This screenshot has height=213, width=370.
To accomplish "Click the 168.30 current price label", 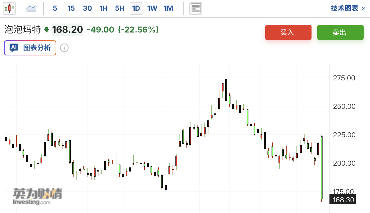I will tap(343, 200).
